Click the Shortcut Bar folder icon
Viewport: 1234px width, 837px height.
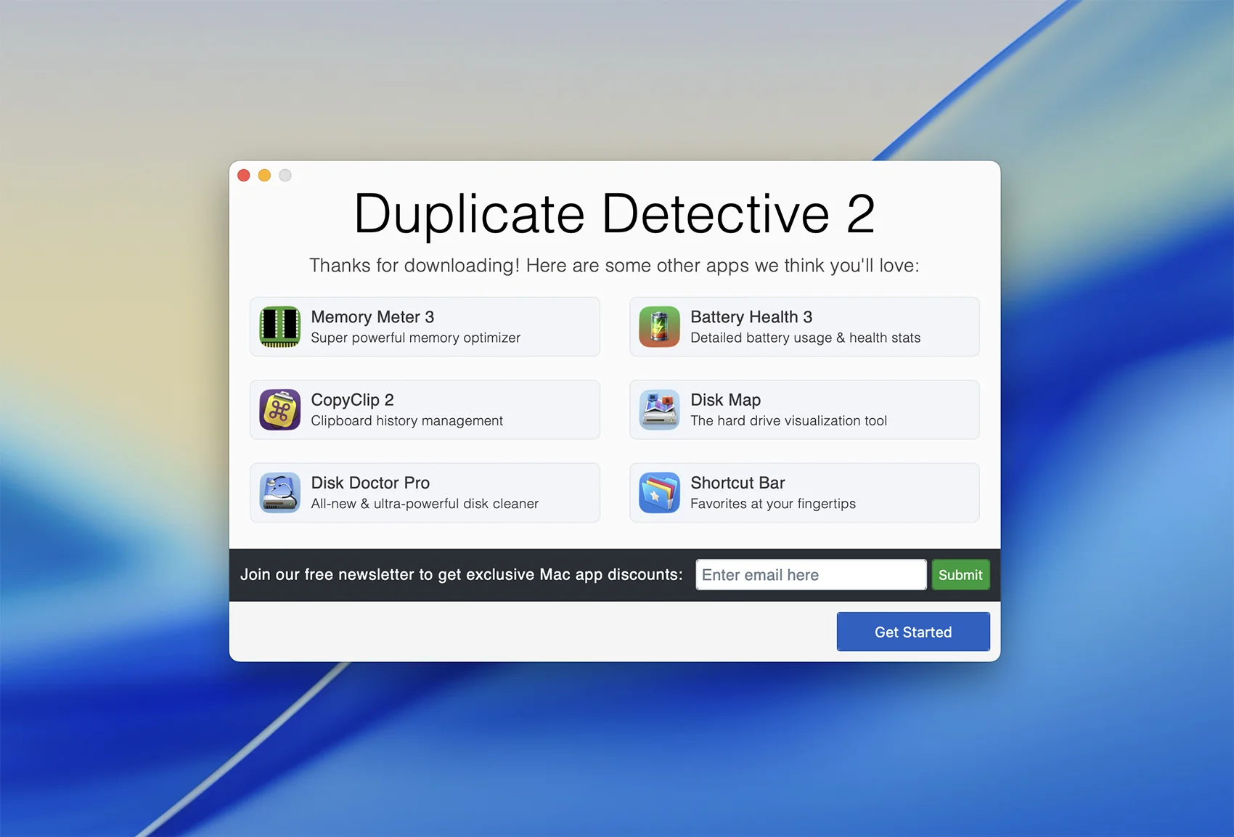pyautogui.click(x=659, y=493)
